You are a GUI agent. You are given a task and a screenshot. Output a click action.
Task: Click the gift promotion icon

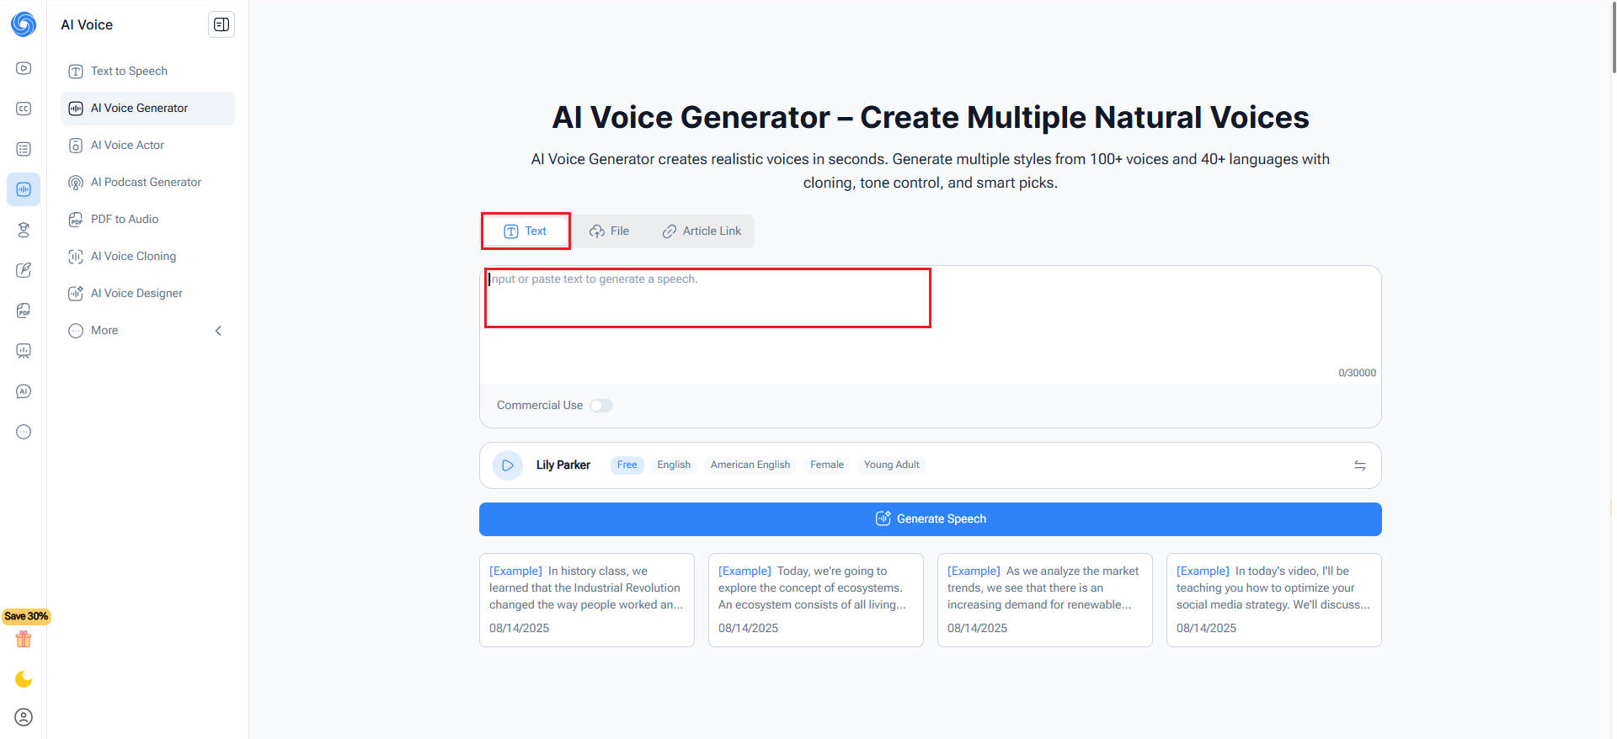(x=24, y=640)
